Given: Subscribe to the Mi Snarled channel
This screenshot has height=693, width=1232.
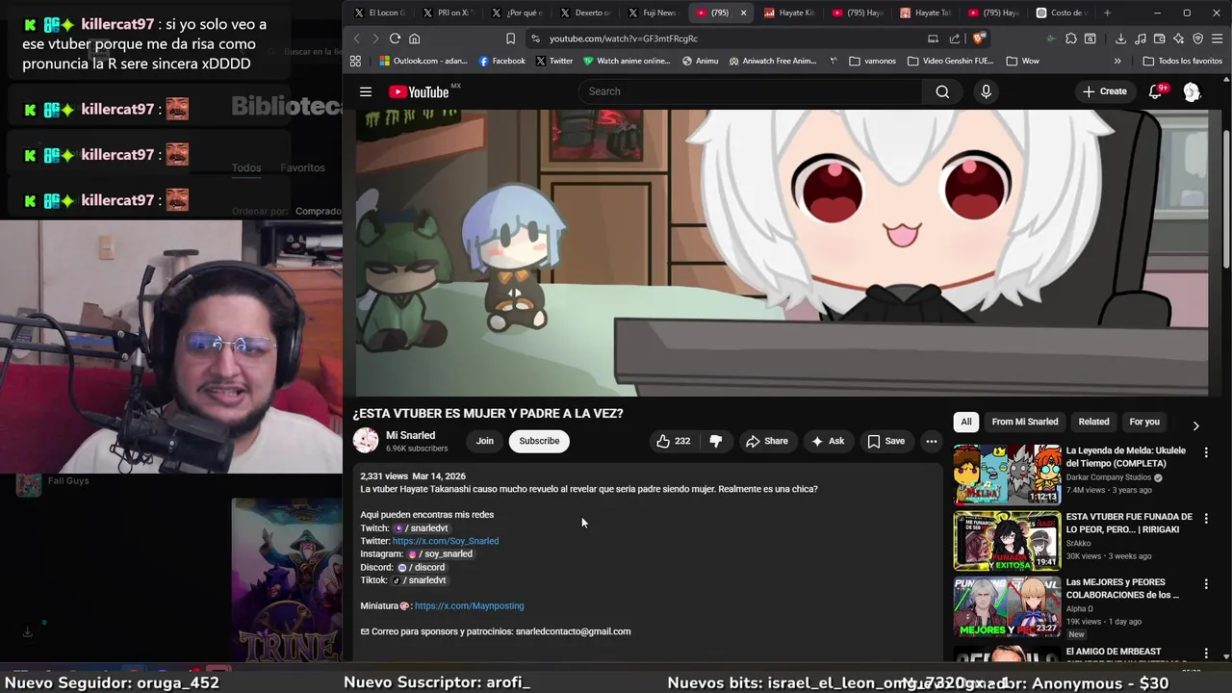Looking at the screenshot, I should pyautogui.click(x=539, y=441).
